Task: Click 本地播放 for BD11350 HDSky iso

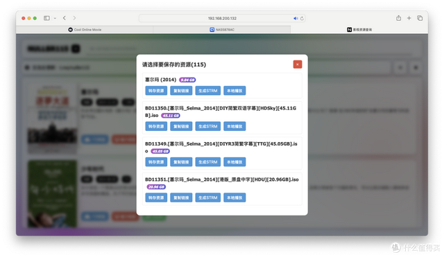Action: click(234, 126)
